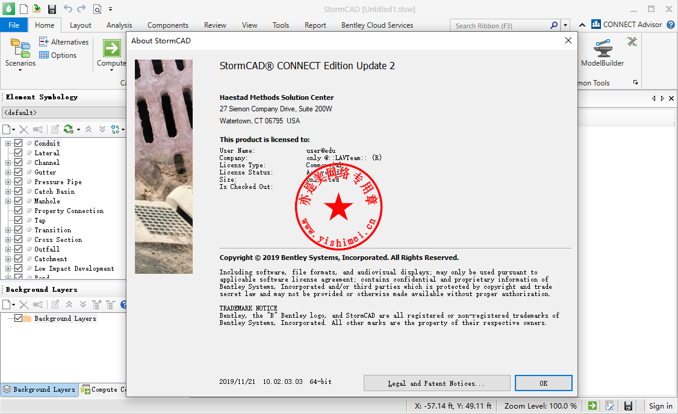Add folder in Background Layers toolbar
Viewport: 678px width, 414px height.
point(97,304)
